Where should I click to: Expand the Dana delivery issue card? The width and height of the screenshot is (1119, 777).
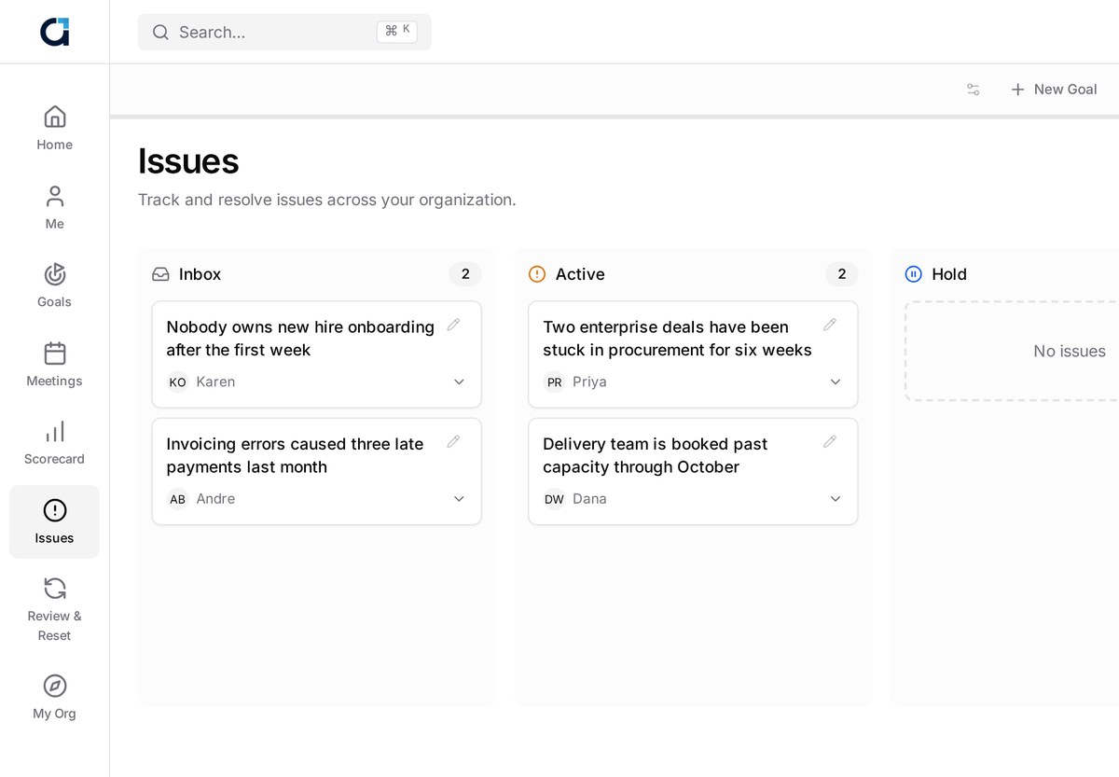[x=836, y=499]
